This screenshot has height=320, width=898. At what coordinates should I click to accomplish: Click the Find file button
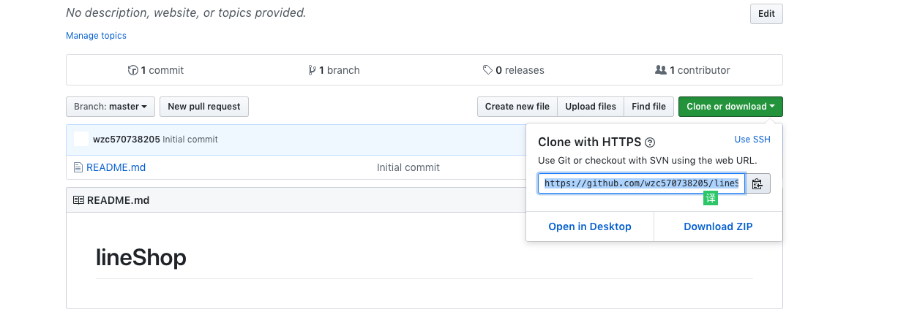point(648,107)
